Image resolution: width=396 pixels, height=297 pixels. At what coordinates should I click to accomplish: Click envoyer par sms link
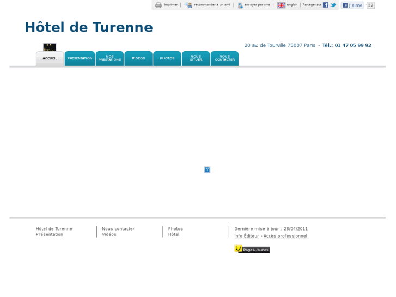tap(257, 5)
